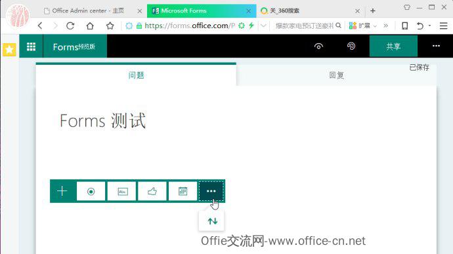Click the plus add question button
453x254 pixels.
coord(62,191)
